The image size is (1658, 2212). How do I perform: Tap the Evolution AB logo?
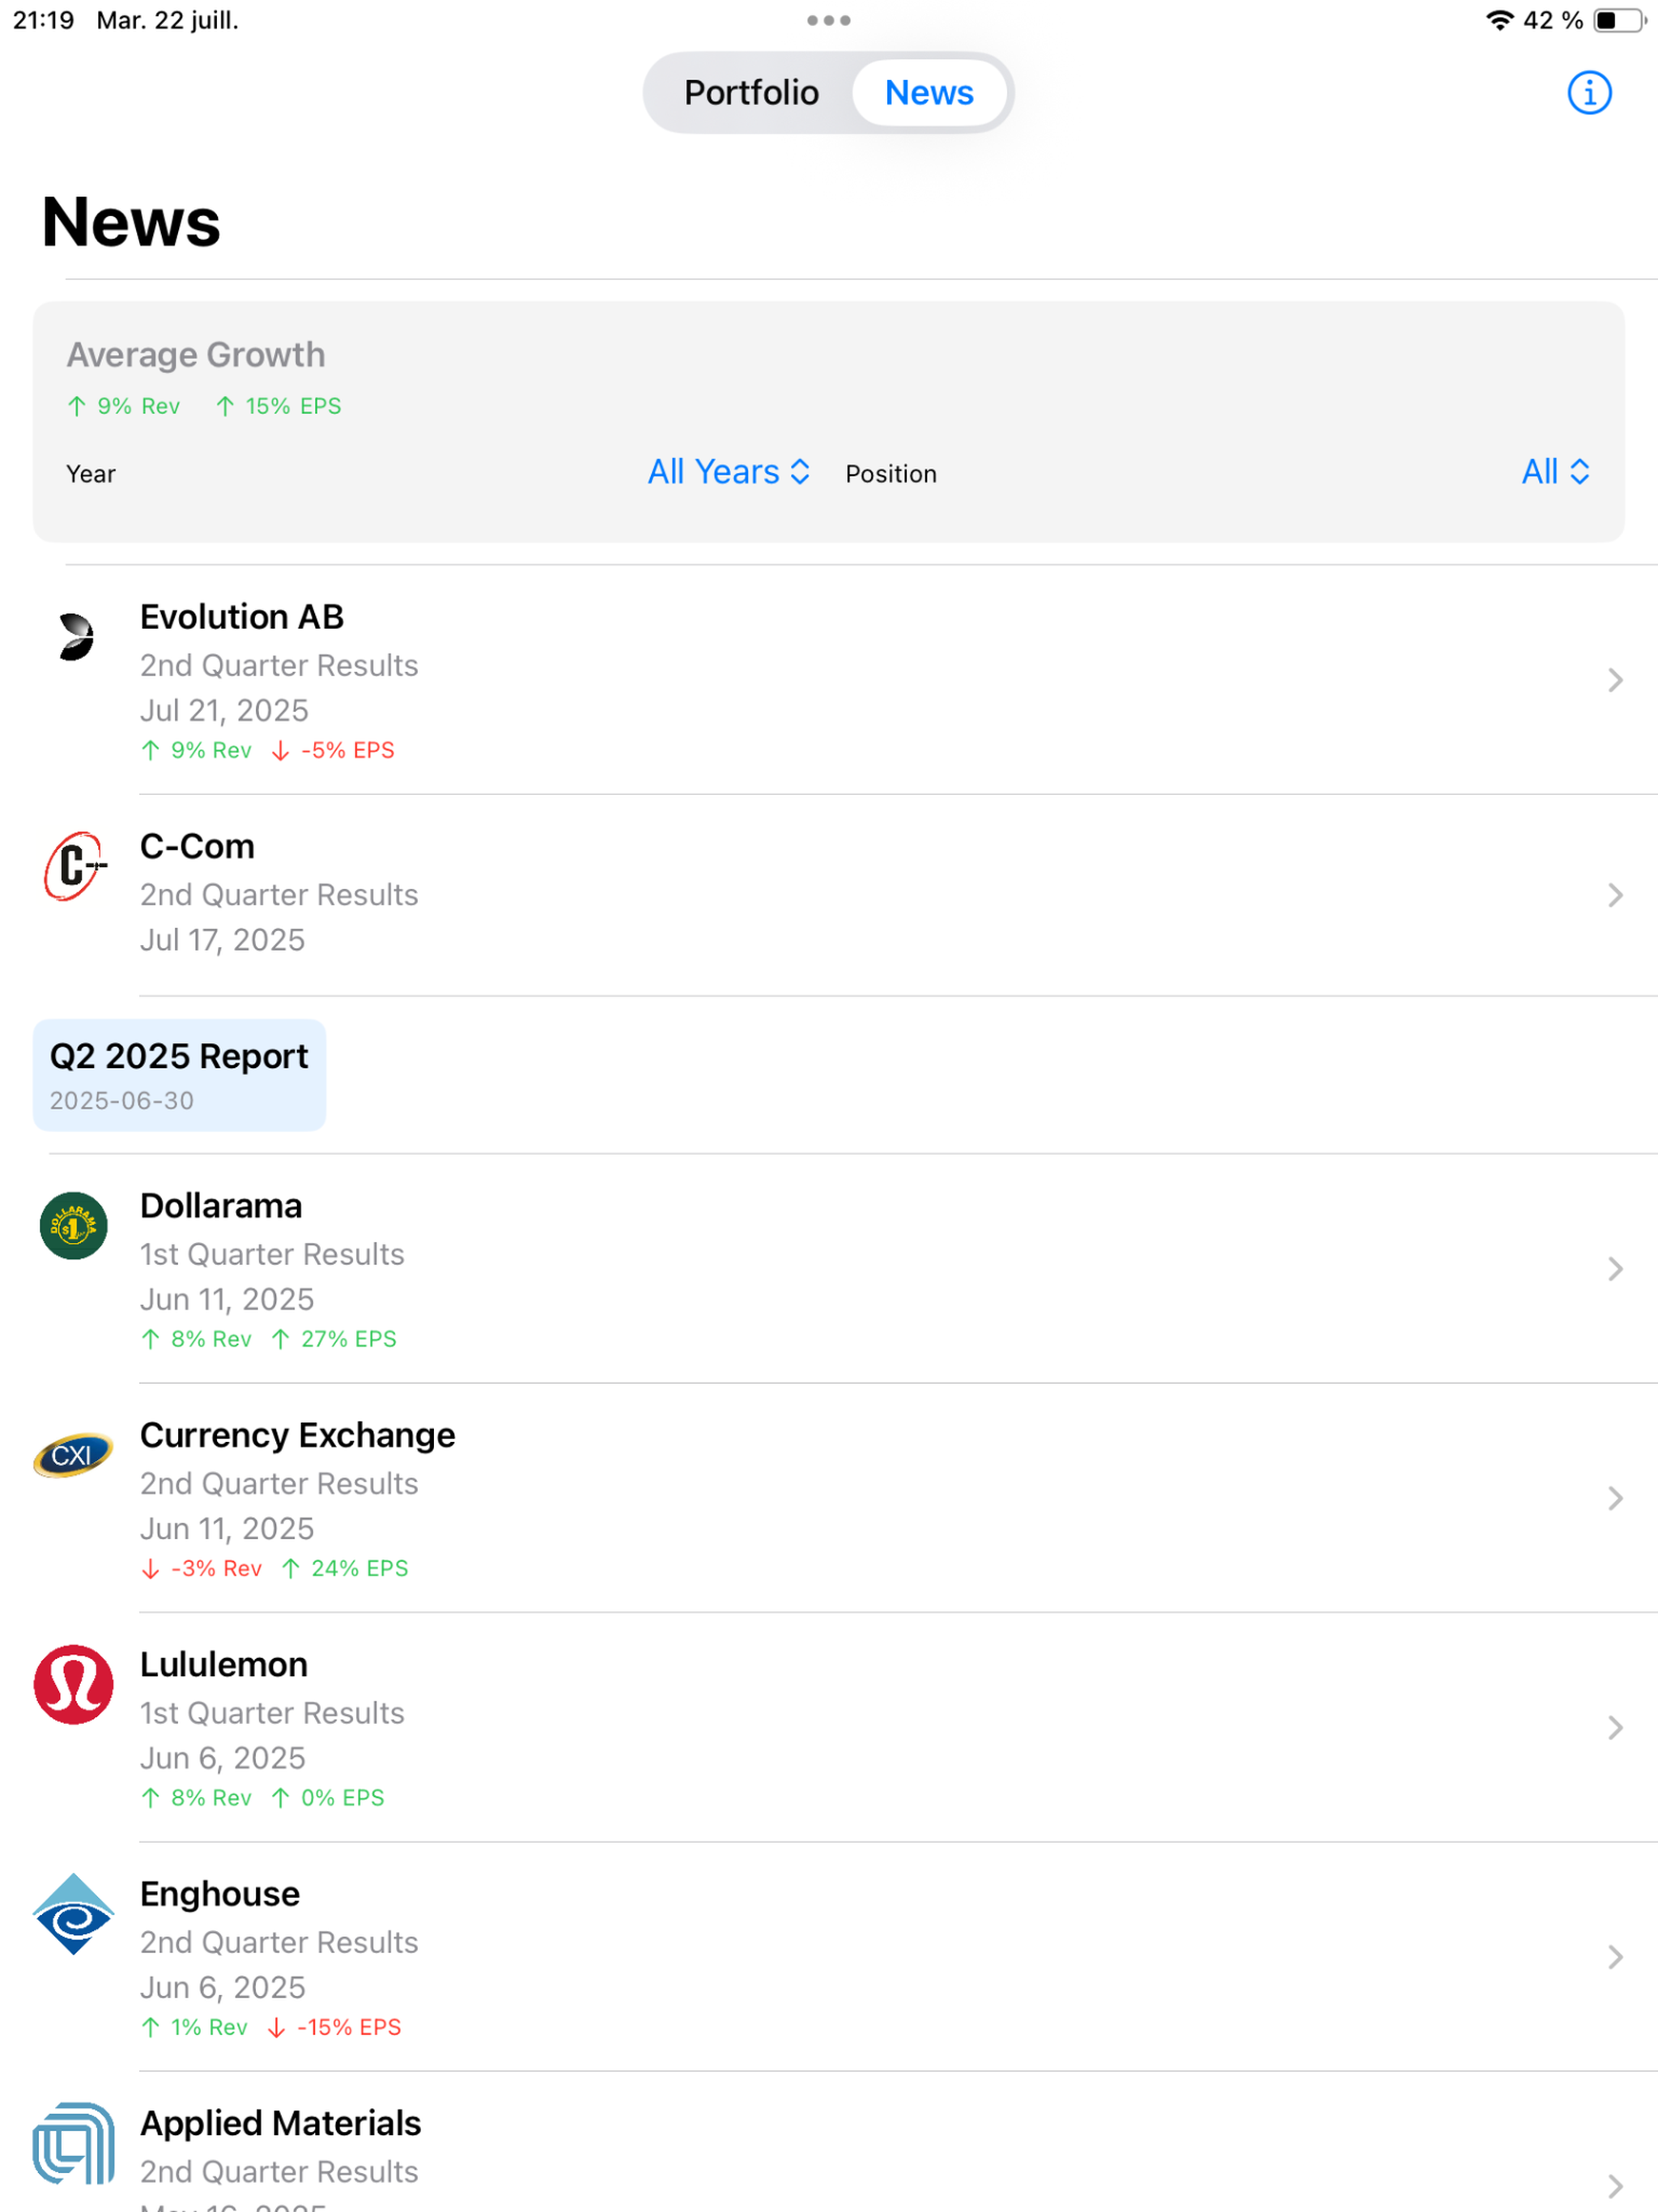[75, 637]
